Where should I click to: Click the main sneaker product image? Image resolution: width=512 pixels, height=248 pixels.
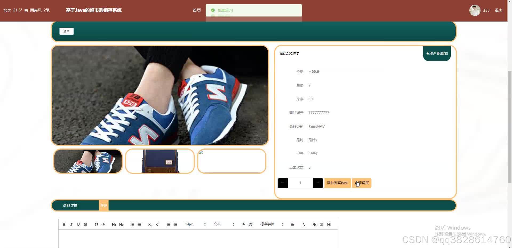(160, 95)
